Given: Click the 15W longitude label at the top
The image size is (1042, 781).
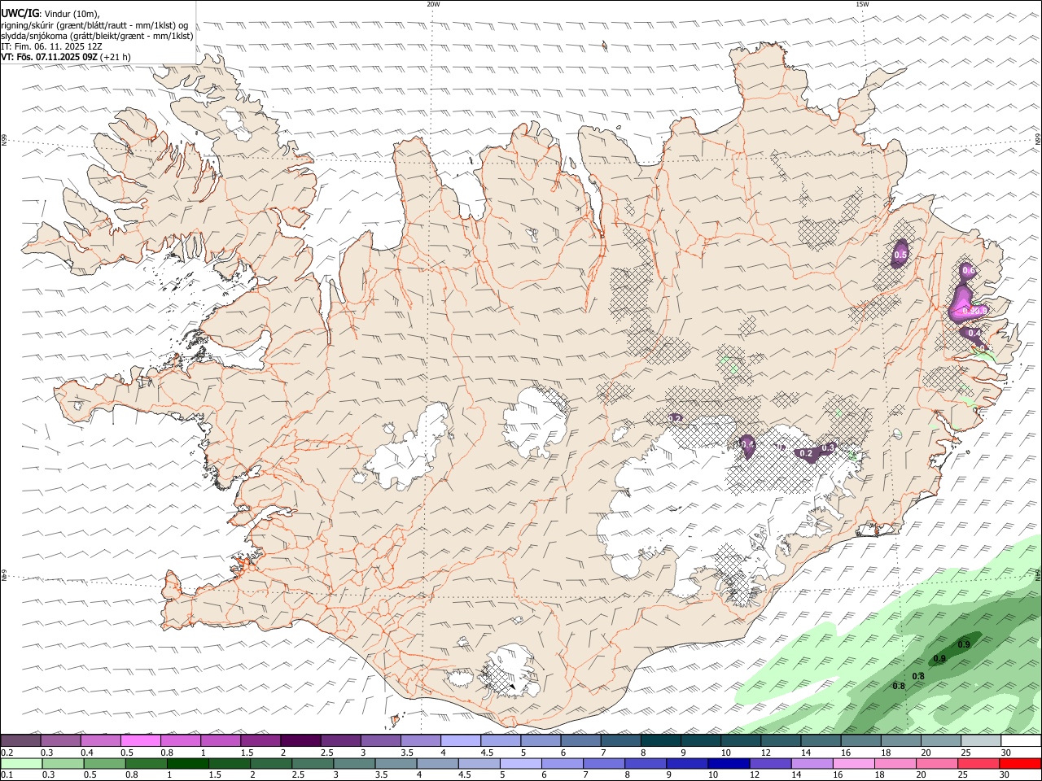Looking at the screenshot, I should (862, 4).
